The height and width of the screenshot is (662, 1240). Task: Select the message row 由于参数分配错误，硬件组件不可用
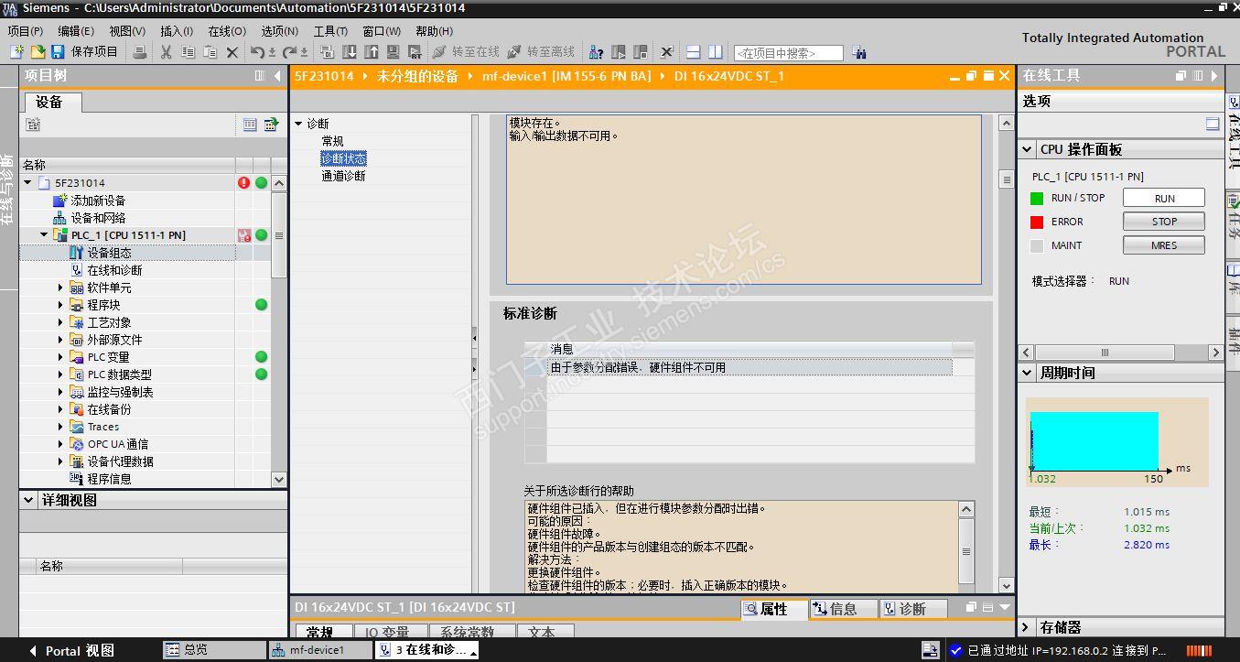coord(750,367)
